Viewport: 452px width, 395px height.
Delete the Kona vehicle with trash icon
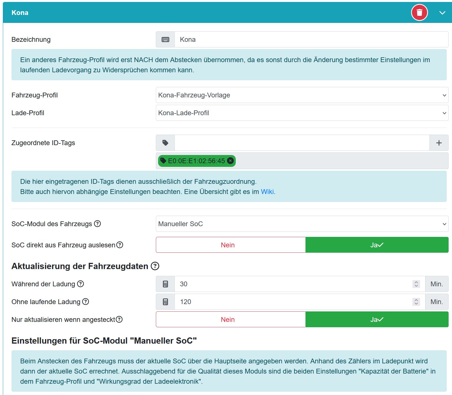pos(419,12)
